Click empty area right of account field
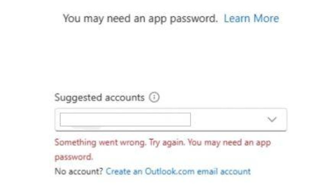Viewport: 332px width, 187px height. [227, 120]
